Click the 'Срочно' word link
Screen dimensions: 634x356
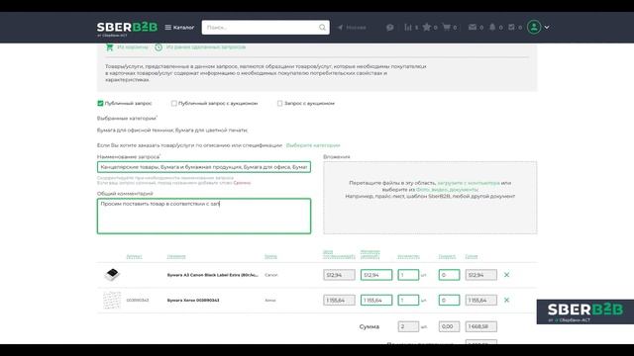242,183
